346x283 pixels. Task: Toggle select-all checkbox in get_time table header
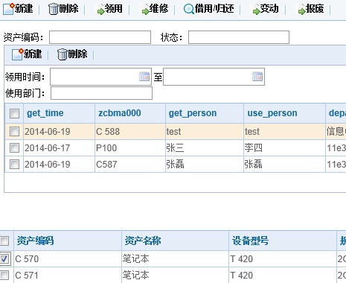point(14,113)
